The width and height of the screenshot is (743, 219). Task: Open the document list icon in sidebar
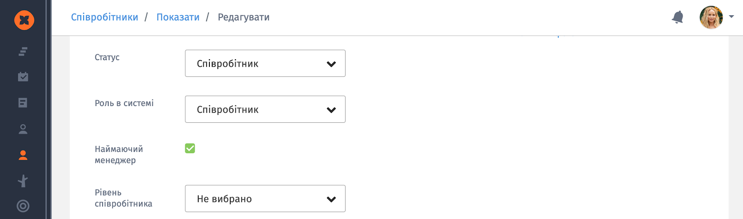coord(23,103)
